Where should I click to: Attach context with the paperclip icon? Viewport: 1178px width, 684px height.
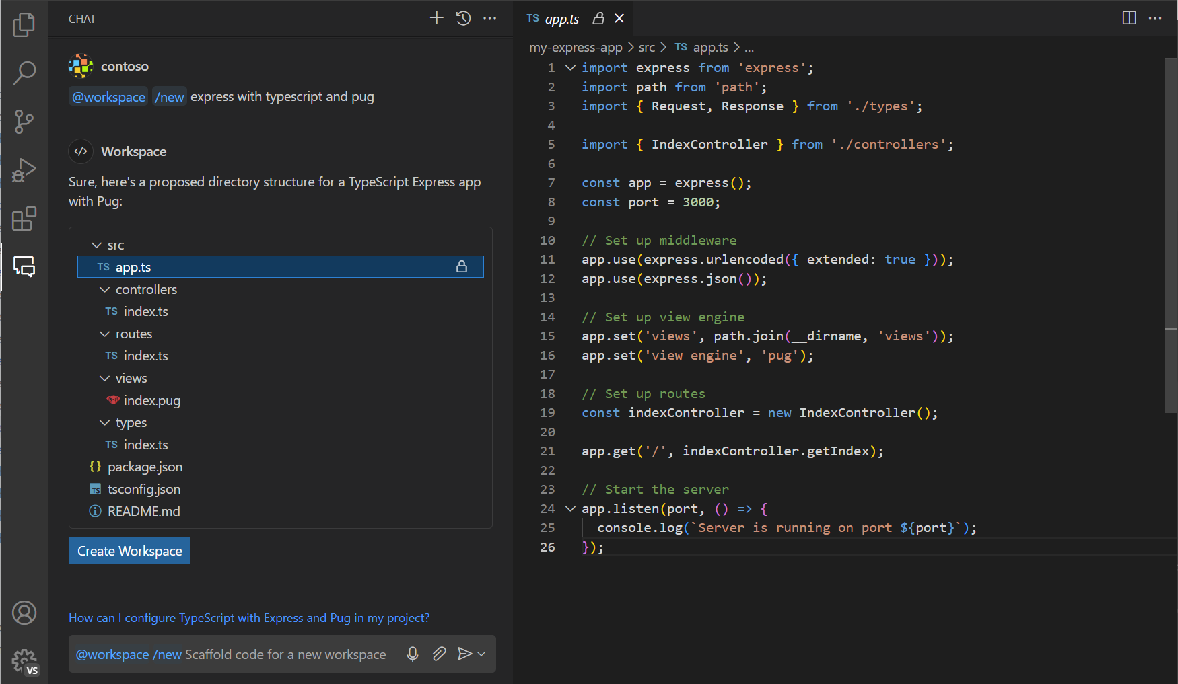tap(439, 654)
